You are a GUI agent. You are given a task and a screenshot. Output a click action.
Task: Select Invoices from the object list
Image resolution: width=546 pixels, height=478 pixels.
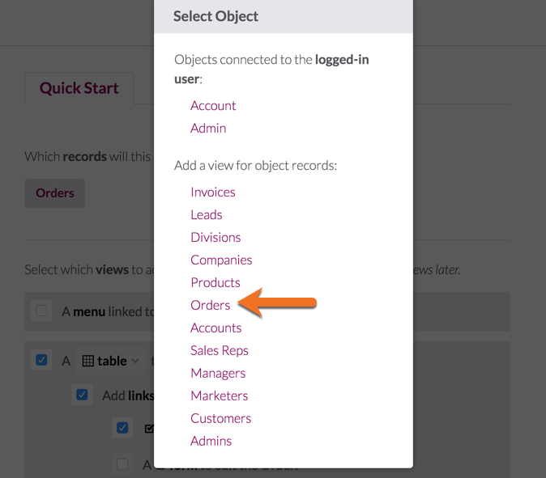coord(213,192)
